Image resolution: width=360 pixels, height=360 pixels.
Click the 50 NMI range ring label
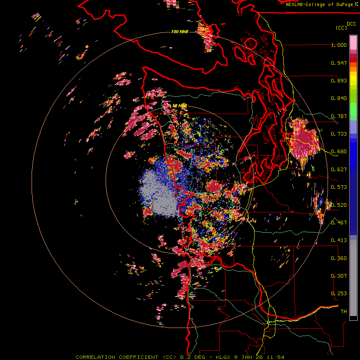180,106
